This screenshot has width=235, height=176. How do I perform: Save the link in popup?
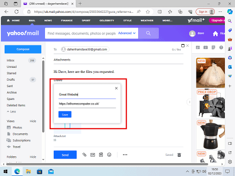(65, 115)
